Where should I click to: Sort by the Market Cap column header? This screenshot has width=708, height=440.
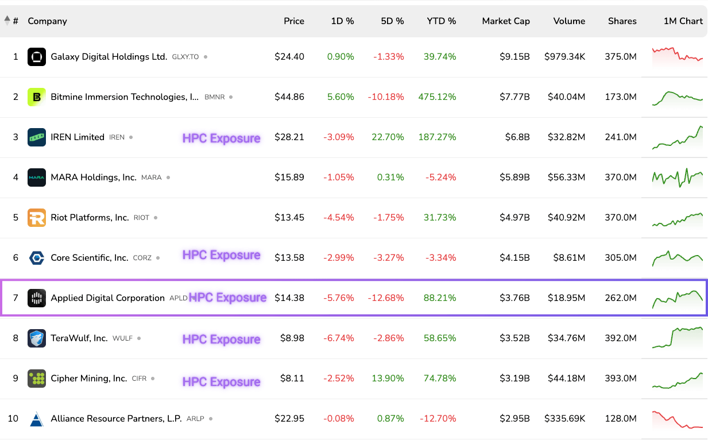(506, 21)
